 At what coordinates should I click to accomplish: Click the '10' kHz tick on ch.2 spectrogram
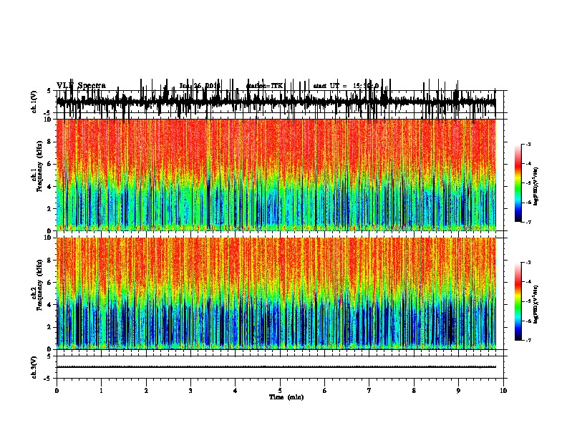48,238
